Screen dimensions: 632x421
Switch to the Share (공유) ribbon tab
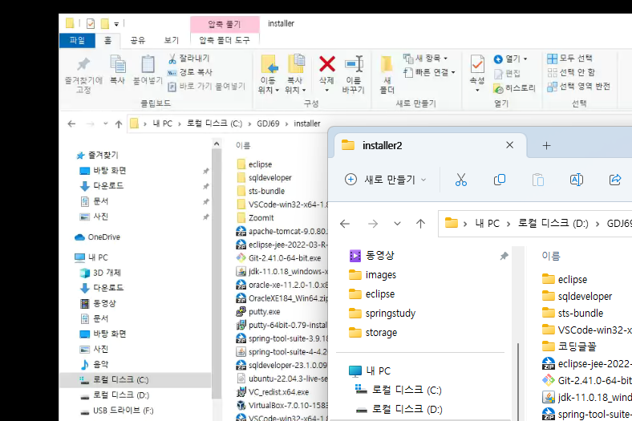tap(137, 40)
